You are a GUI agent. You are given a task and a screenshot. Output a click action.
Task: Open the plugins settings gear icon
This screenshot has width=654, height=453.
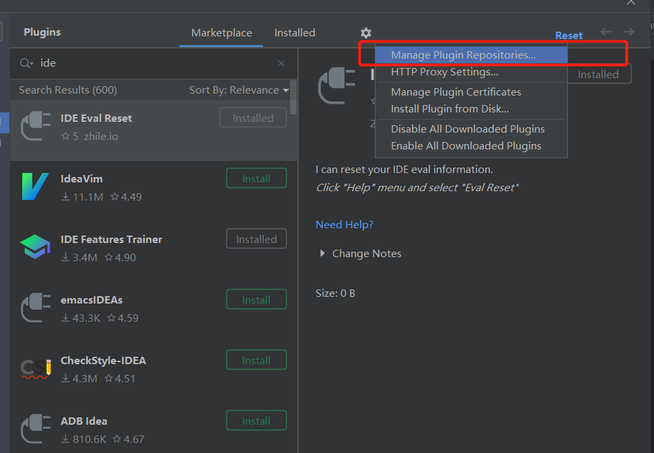[x=366, y=33]
